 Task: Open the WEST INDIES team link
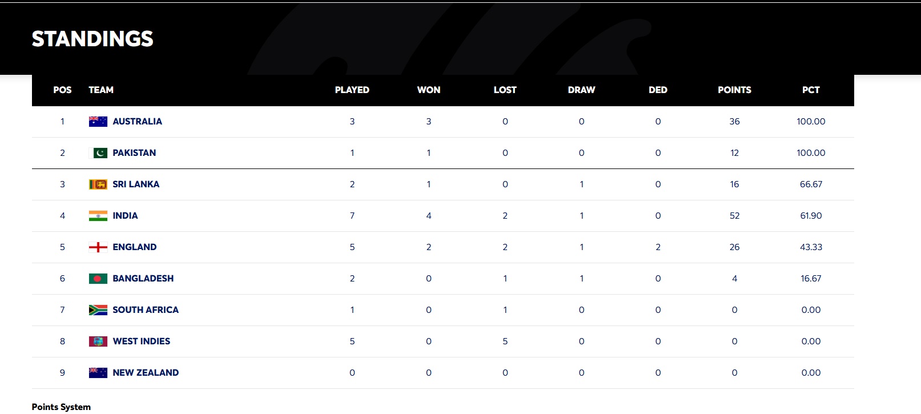pos(141,341)
